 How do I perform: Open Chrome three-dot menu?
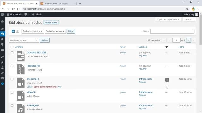pos(199,9)
